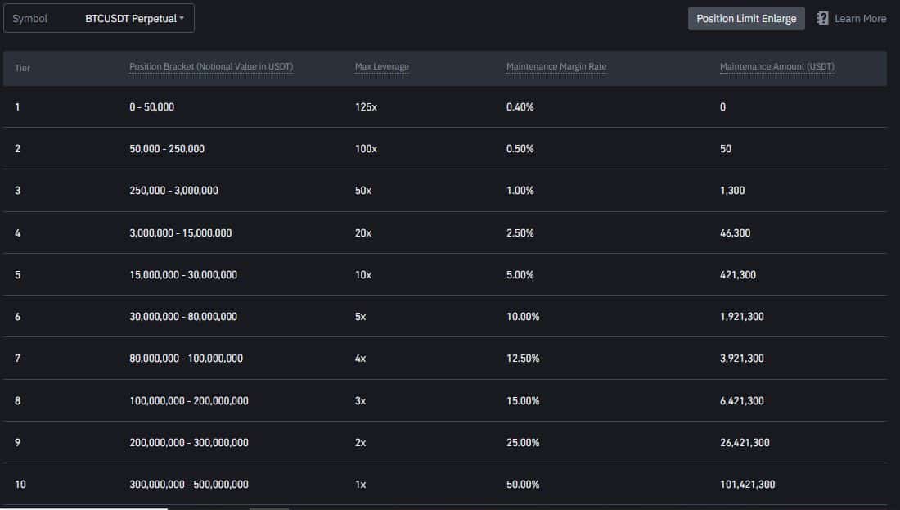Viewport: 900px width, 510px height.
Task: Select the 0 - 50,000 position bracket
Action: pos(151,107)
